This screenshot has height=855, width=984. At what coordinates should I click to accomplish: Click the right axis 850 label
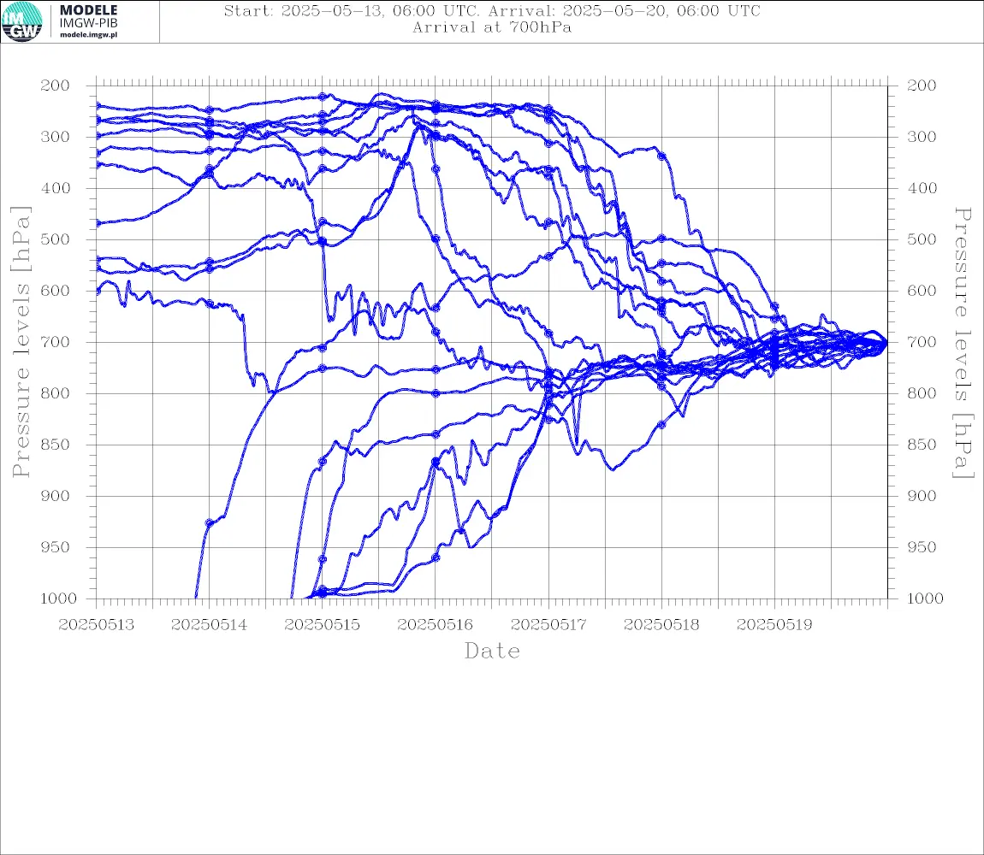pyautogui.click(x=922, y=445)
